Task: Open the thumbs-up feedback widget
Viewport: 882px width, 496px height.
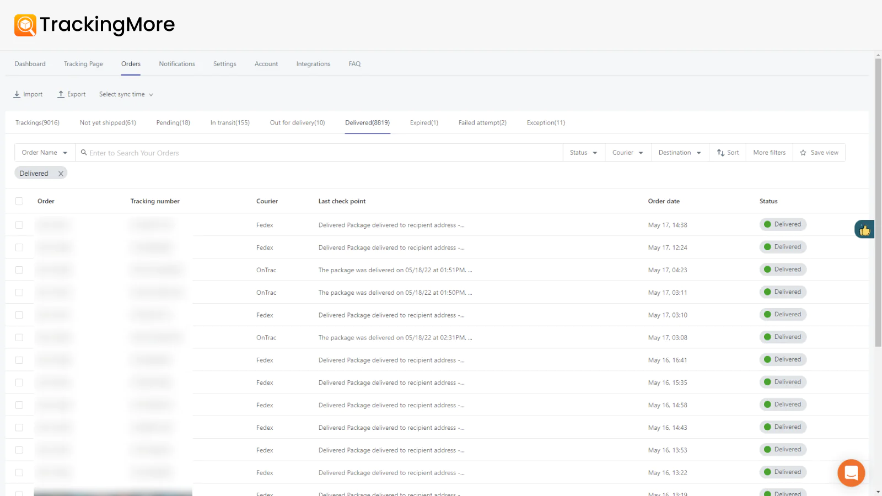Action: click(x=864, y=229)
